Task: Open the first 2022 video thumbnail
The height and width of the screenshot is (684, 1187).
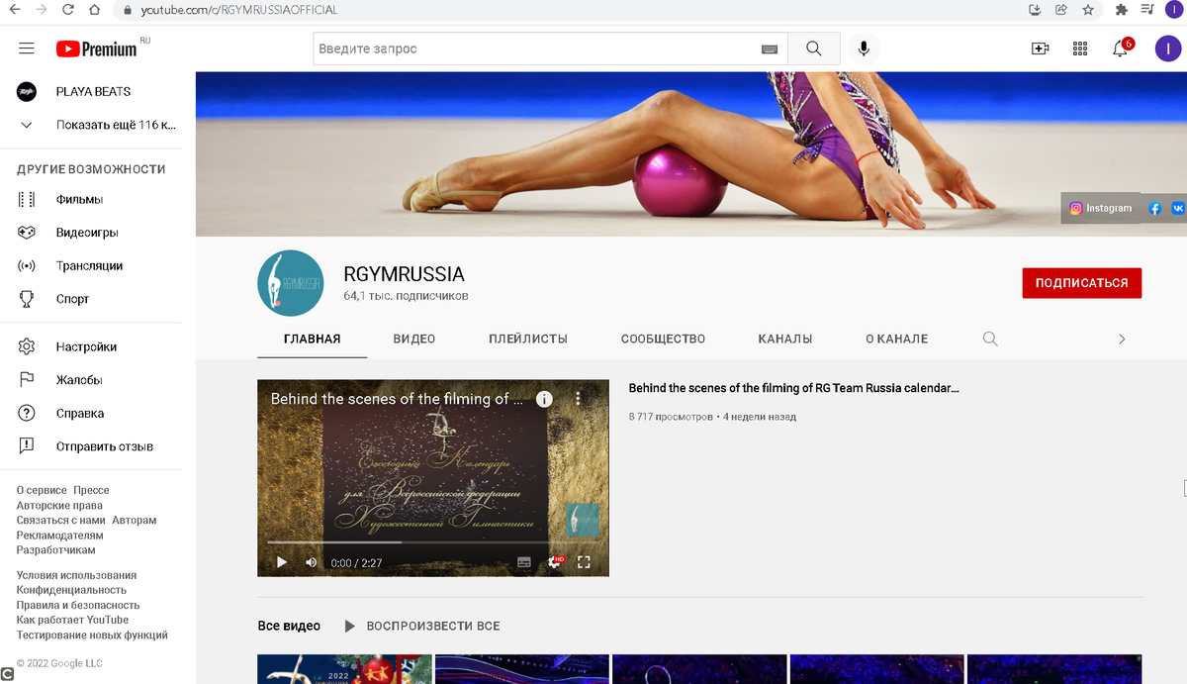Action: [x=344, y=669]
